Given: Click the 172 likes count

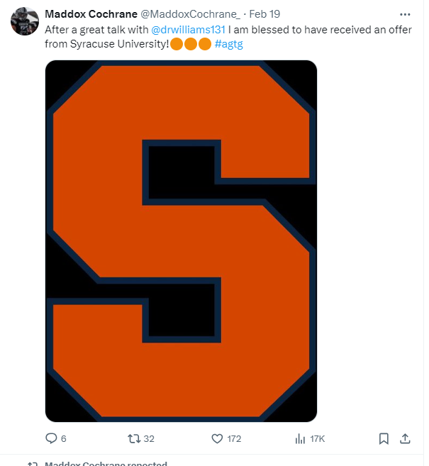Looking at the screenshot, I should (x=234, y=439).
